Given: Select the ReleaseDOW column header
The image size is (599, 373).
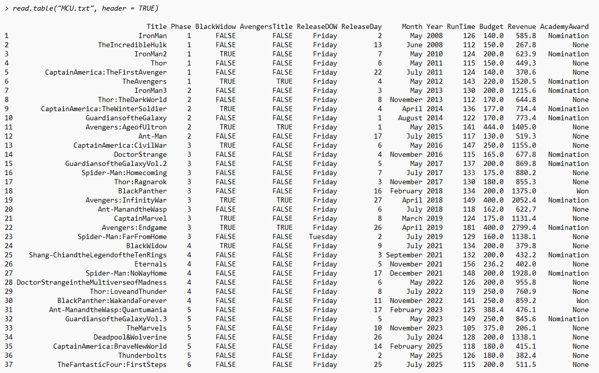Looking at the screenshot, I should pyautogui.click(x=317, y=26).
